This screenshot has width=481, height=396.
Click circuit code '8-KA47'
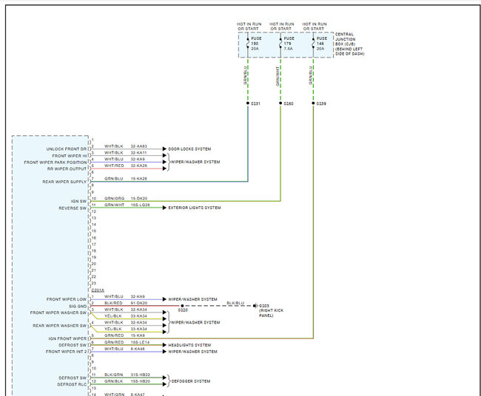coord(138,395)
